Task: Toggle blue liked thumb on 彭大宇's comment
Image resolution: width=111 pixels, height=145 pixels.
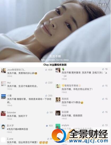Action: coord(47,126)
